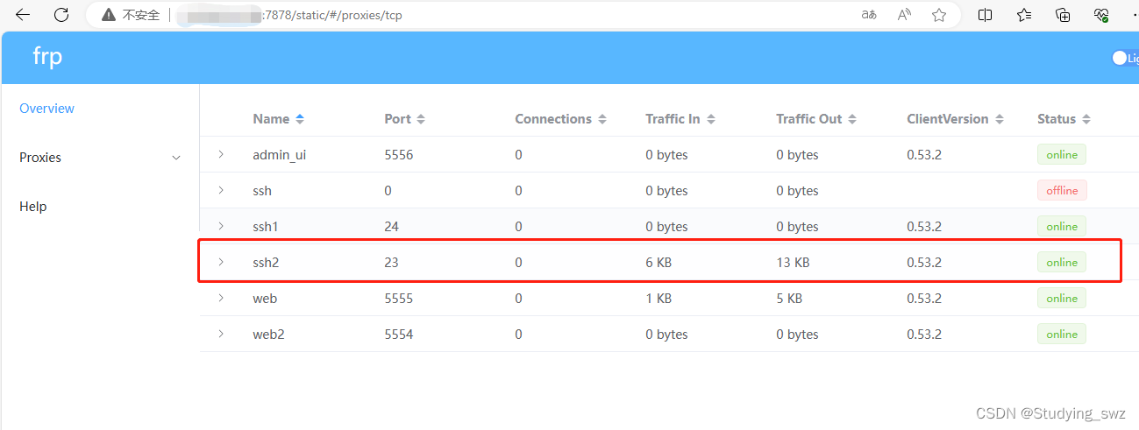Click the not-secure warning icon
This screenshot has width=1139, height=430.
[x=109, y=15]
